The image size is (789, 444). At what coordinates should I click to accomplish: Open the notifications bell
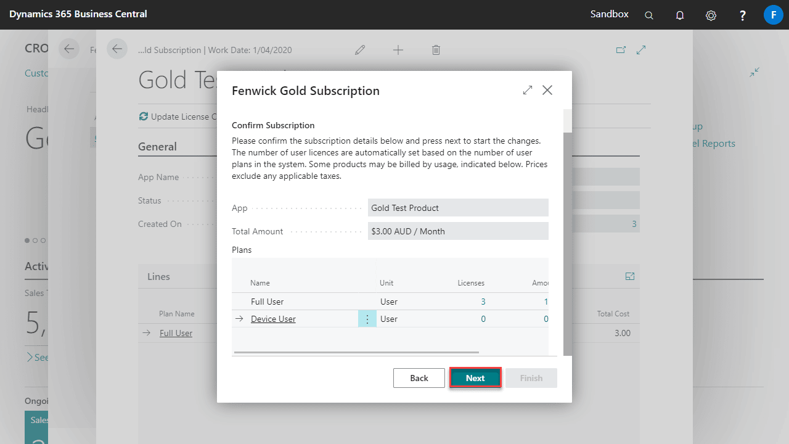point(680,15)
